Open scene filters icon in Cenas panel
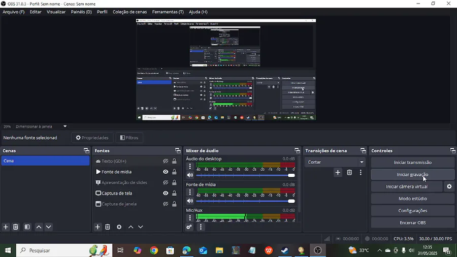457x257 pixels. click(x=27, y=227)
